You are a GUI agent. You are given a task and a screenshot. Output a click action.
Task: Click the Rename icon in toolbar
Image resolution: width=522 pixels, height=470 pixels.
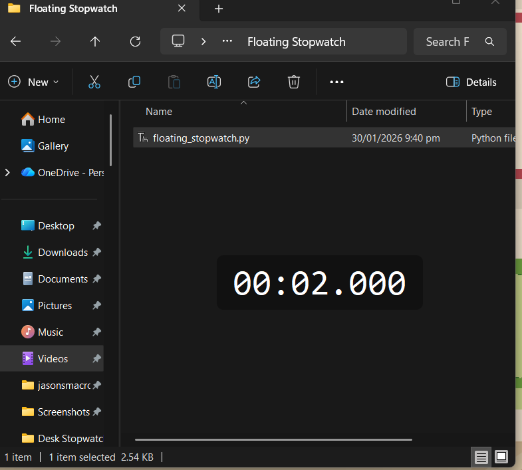tap(213, 82)
